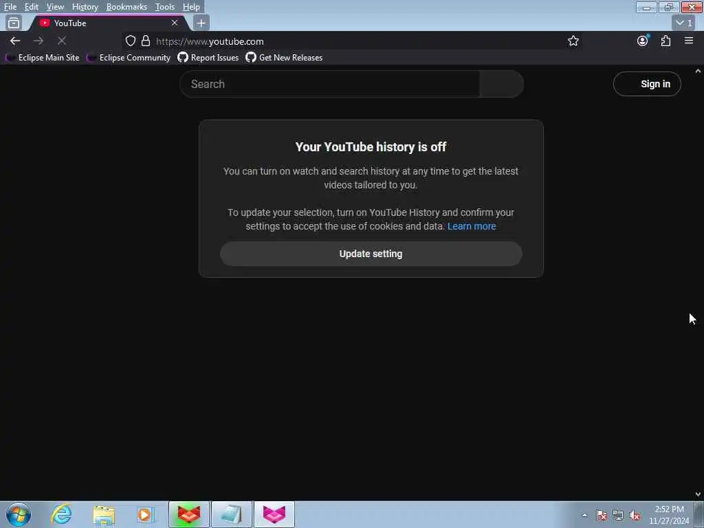The height and width of the screenshot is (528, 704).
Task: Open the network tray icon
Action: point(618,515)
